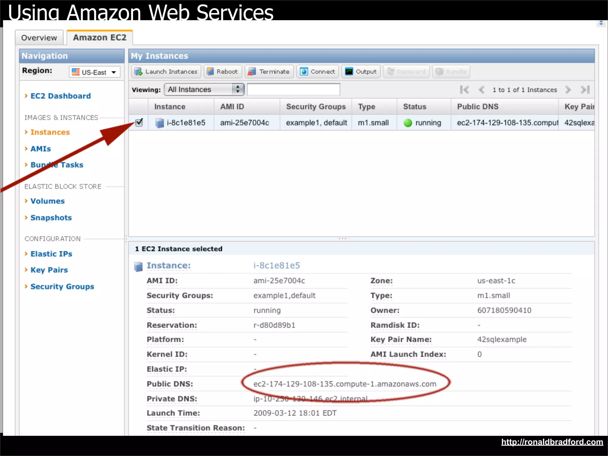The width and height of the screenshot is (608, 456).
Task: Click the server icon beside i-8c1e81e5 row
Action: point(160,123)
